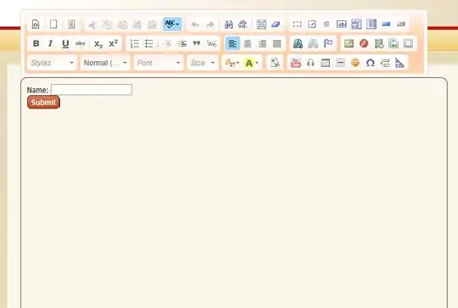The width and height of the screenshot is (458, 308).
Task: Open the Replace icon
Action: (x=243, y=25)
